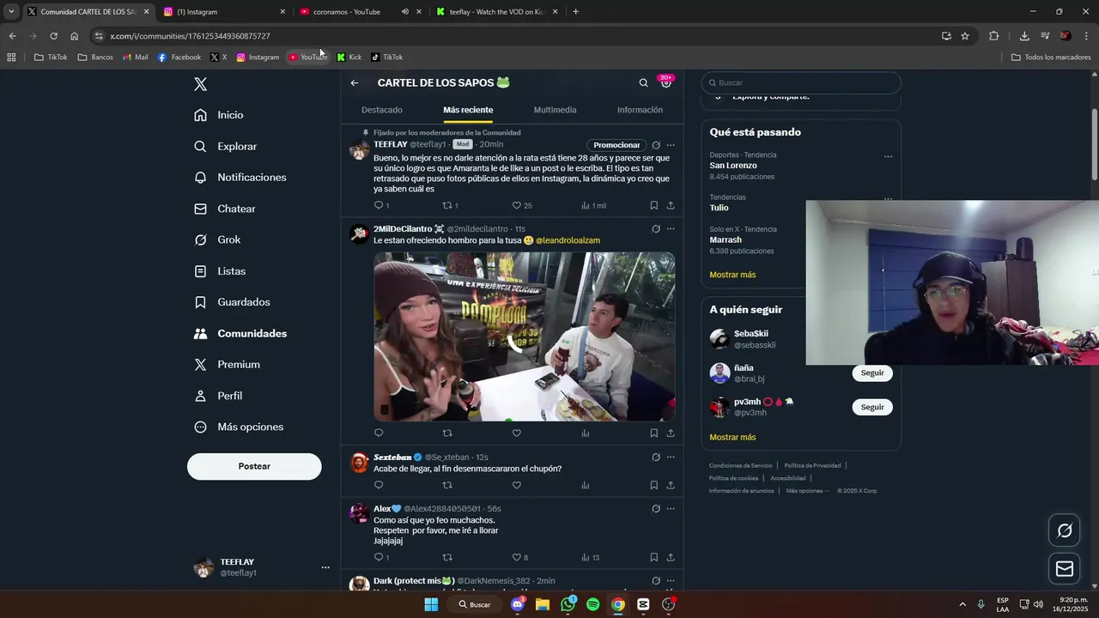The image size is (1099, 618).
Task: Bookmark 2MilDeCilantro's video post
Action: coord(653,433)
